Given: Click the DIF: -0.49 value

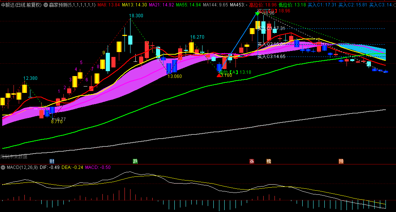Looking at the screenshot, I should pos(50,167).
